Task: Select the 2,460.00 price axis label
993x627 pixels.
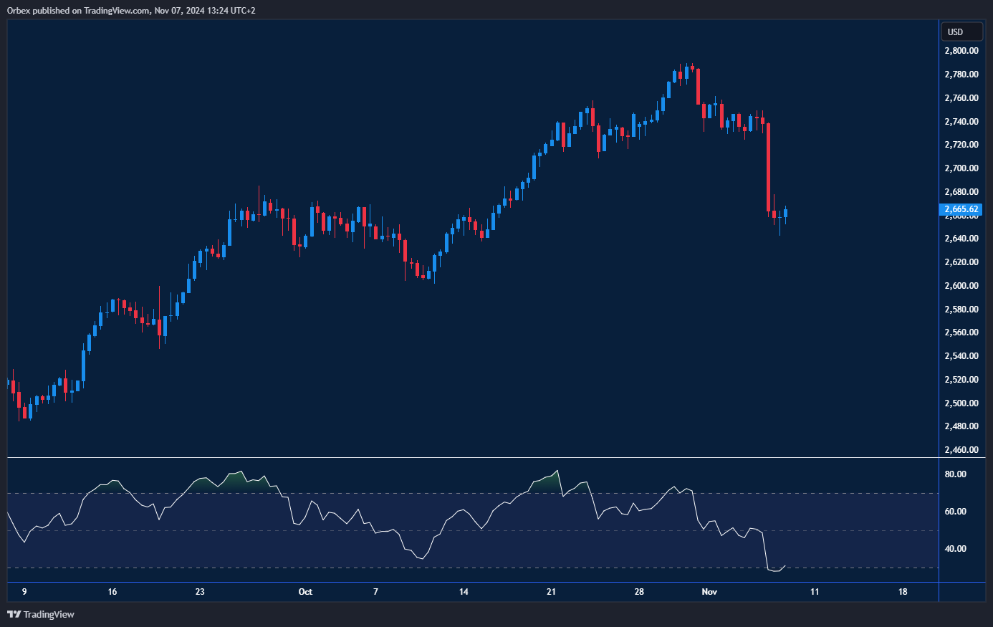Action: pos(961,450)
